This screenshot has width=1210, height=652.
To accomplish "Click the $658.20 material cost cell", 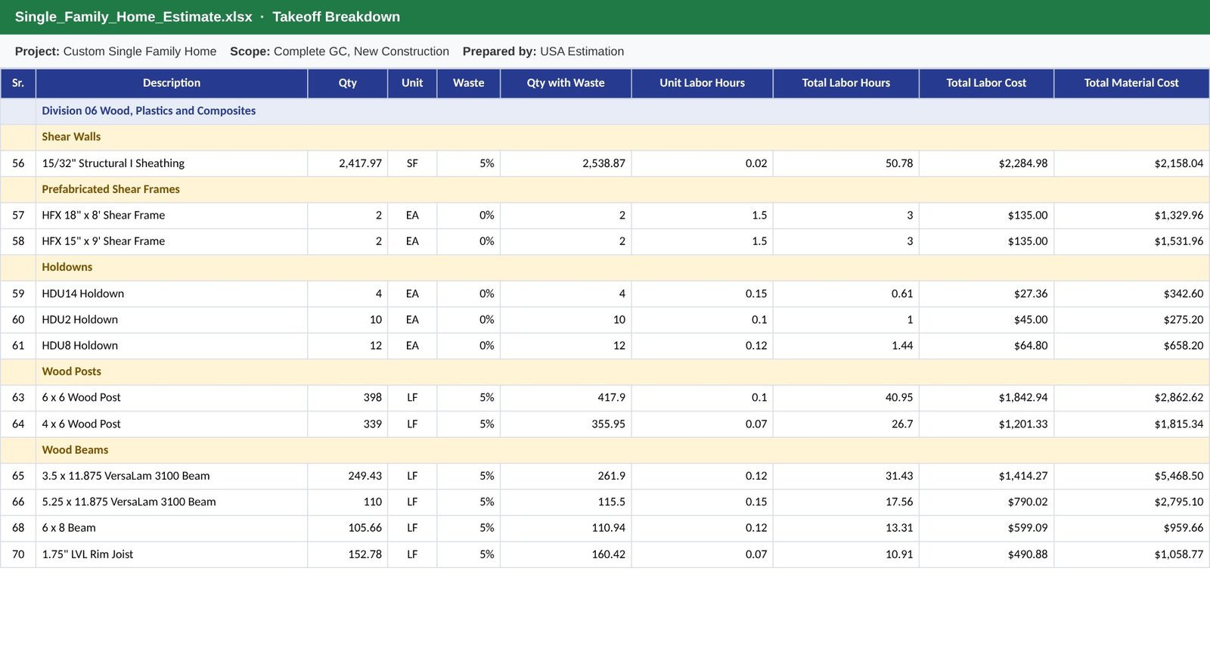I will [x=1131, y=346].
